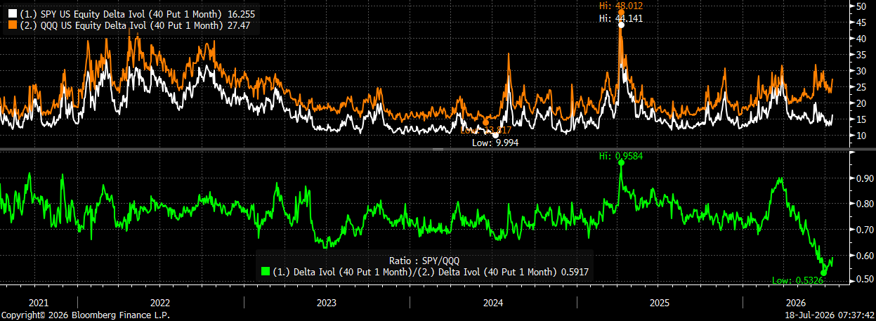Click the 30 value on upper y-axis
Screen dimensions: 876x321
tap(861, 71)
